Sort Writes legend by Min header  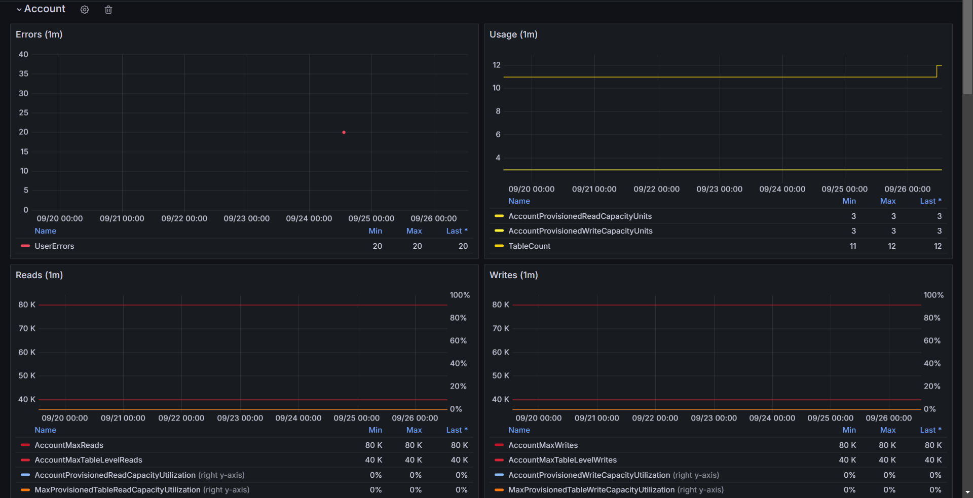(x=849, y=430)
